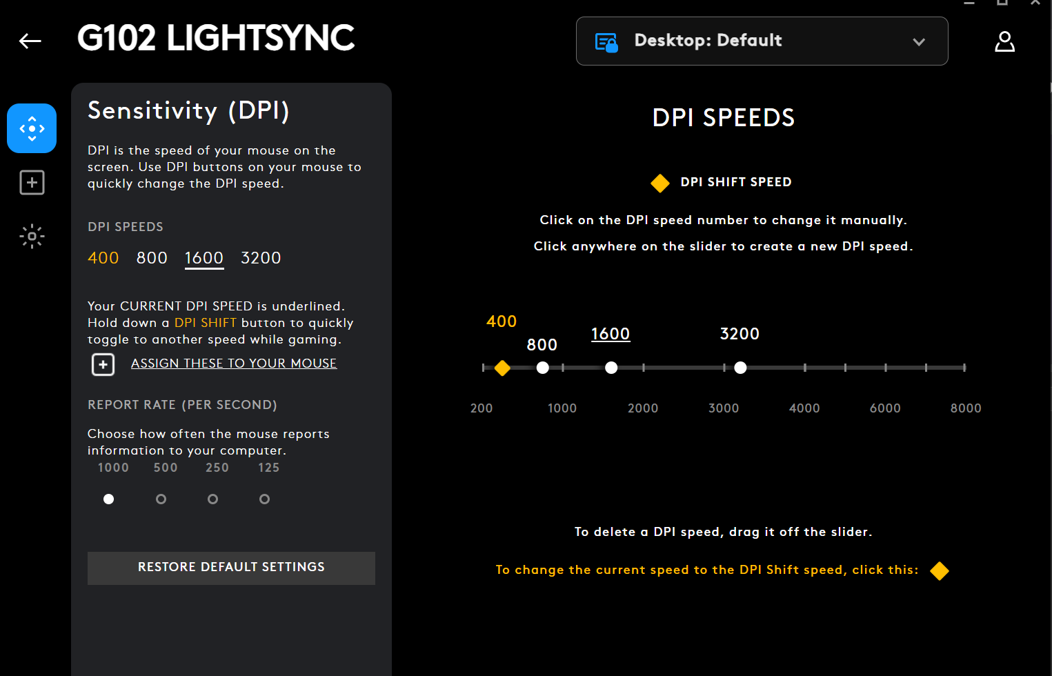Open the Assignments plus-square sidebar icon
This screenshot has width=1052, height=676.
click(32, 183)
